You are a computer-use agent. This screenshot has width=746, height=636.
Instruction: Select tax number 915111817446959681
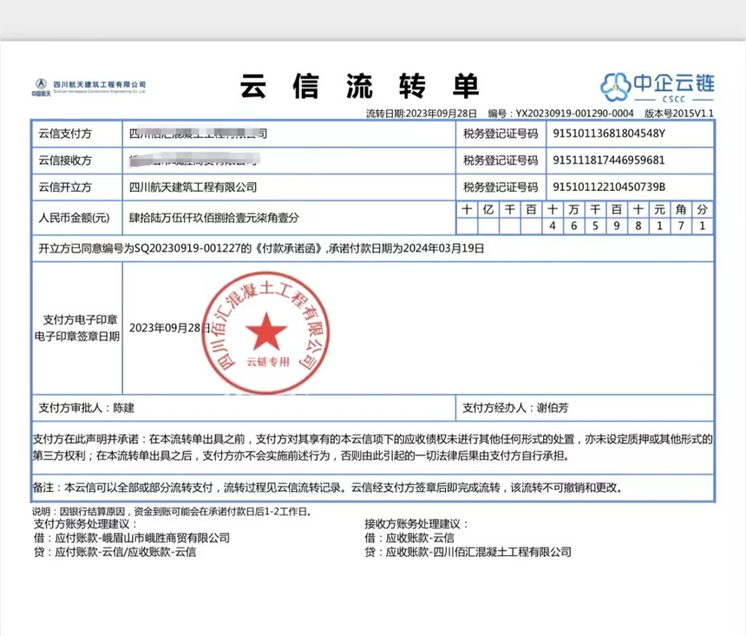(x=608, y=160)
